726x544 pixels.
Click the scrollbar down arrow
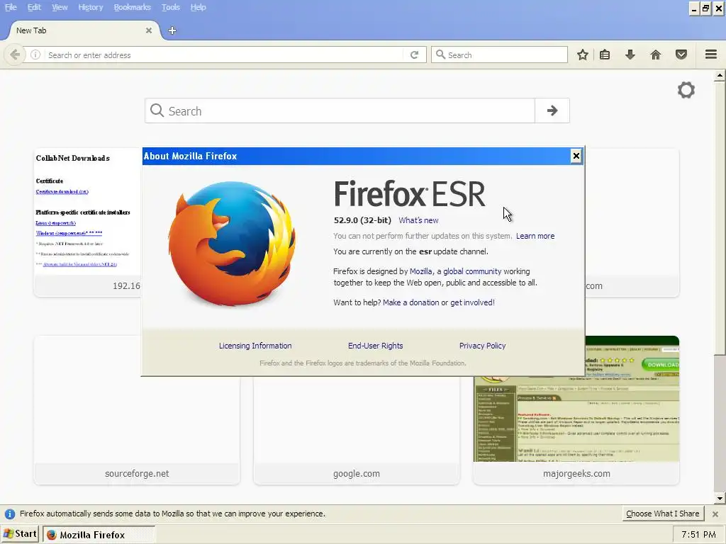tap(720, 499)
